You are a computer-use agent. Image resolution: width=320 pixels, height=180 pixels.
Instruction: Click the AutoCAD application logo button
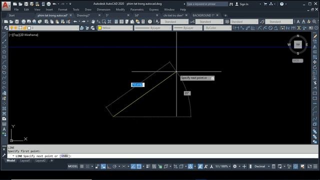[x=5, y=5]
